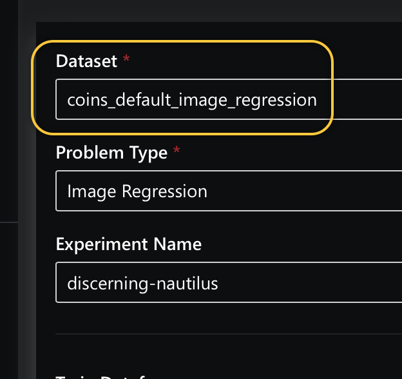
Task: Click the red asterisk beside Problem Type
Action: 178,151
